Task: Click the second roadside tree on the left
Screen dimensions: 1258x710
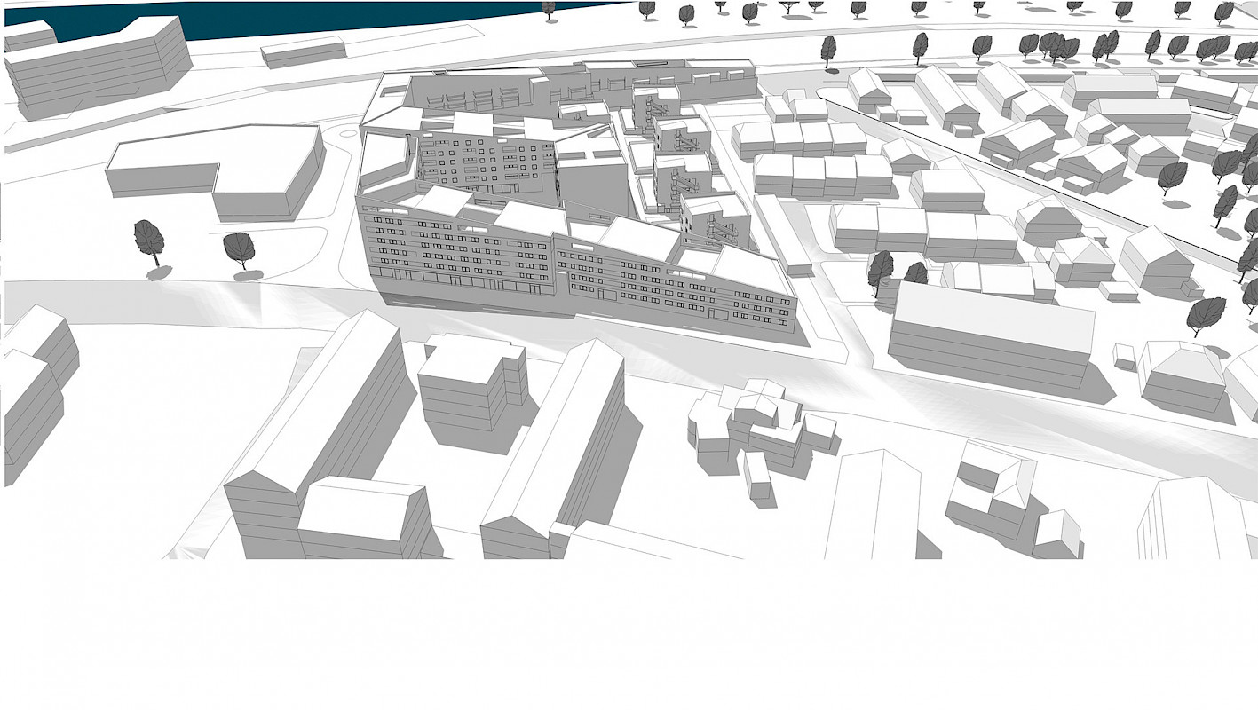Action: (239, 249)
